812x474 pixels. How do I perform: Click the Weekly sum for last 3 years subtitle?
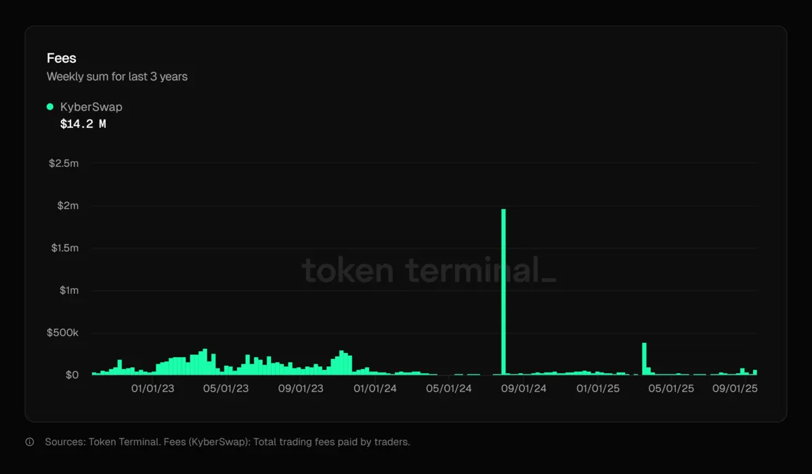[x=116, y=76]
